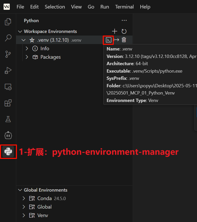Open the Terminal menu

tap(124, 7)
